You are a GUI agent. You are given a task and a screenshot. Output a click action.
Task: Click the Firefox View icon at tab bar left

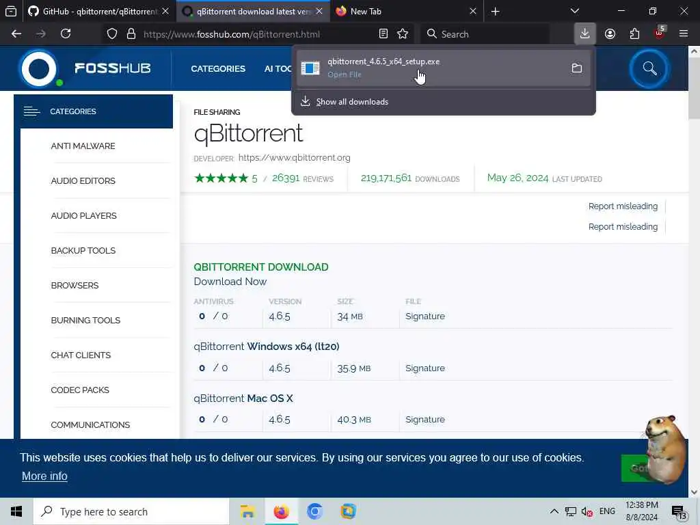11,12
